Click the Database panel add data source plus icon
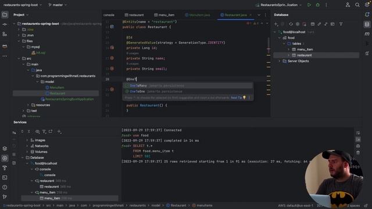This screenshot has width=372, height=209. coord(276,24)
